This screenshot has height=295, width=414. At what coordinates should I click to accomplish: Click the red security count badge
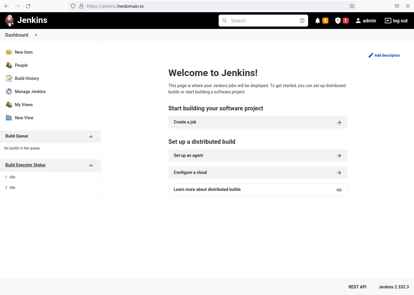[346, 21]
